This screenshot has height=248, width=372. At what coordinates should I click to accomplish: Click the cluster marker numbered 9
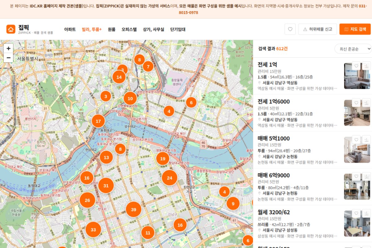[233, 204]
